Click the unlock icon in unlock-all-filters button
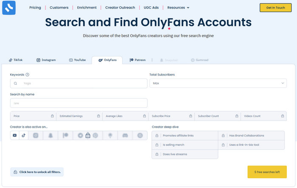The height and width of the screenshot is (188, 297). click(x=15, y=172)
